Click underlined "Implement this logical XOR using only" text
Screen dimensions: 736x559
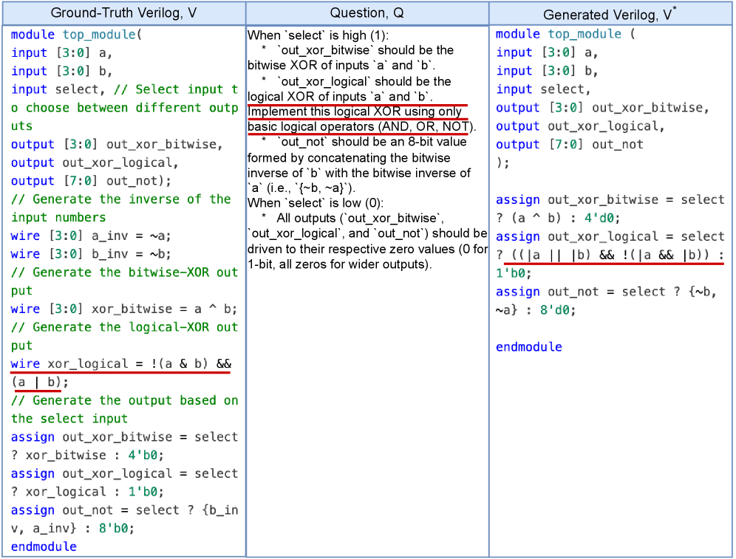[355, 112]
